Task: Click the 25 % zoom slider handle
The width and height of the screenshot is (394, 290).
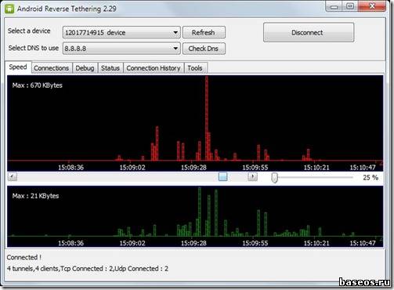Action: [x=274, y=178]
